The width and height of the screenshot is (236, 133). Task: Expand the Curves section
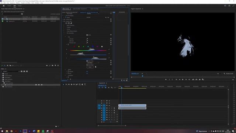pos(64,29)
